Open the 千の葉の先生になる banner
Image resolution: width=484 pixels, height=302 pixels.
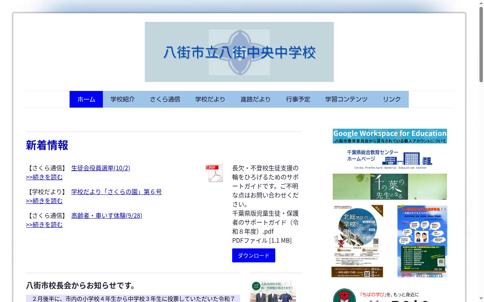(390, 186)
